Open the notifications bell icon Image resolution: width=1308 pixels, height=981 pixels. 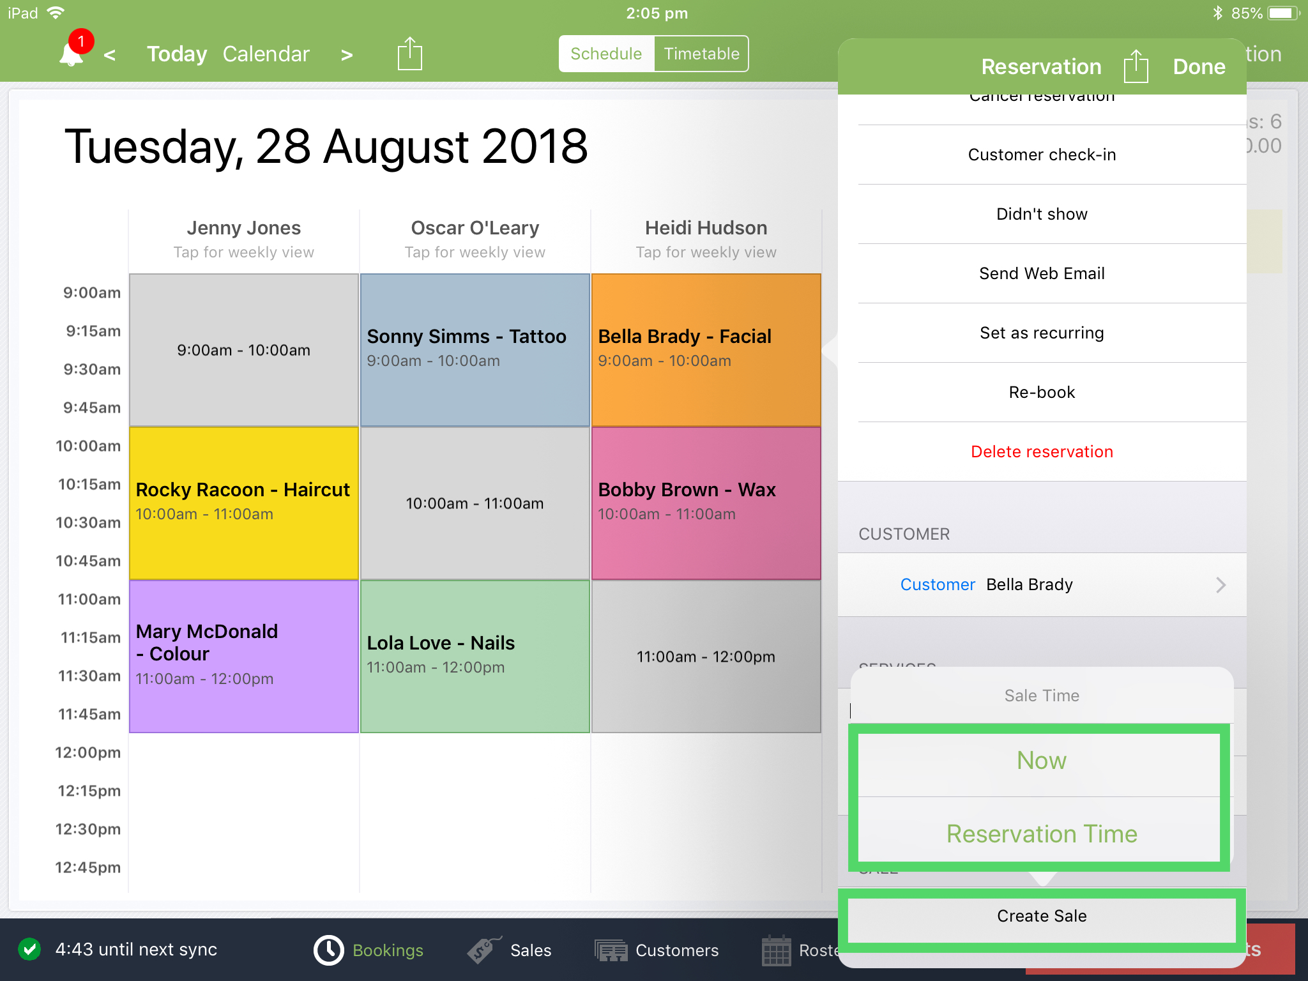click(72, 54)
